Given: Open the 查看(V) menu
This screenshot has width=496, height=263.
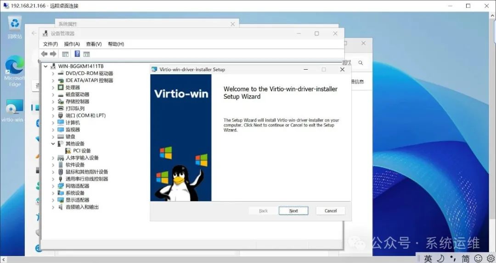Looking at the screenshot, I should point(94,44).
